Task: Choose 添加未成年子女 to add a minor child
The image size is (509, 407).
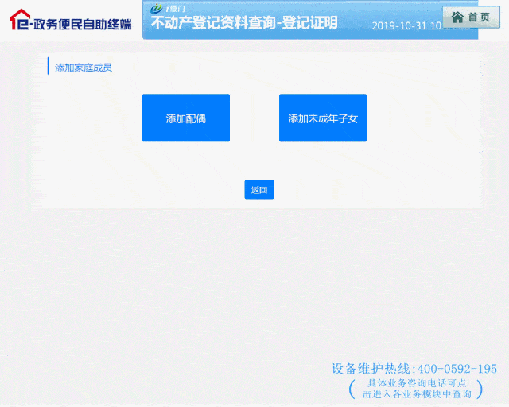Action: point(323,118)
